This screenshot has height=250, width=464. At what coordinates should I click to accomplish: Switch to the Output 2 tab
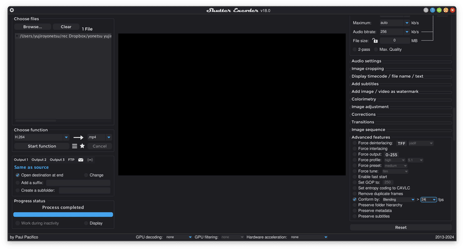click(x=39, y=160)
